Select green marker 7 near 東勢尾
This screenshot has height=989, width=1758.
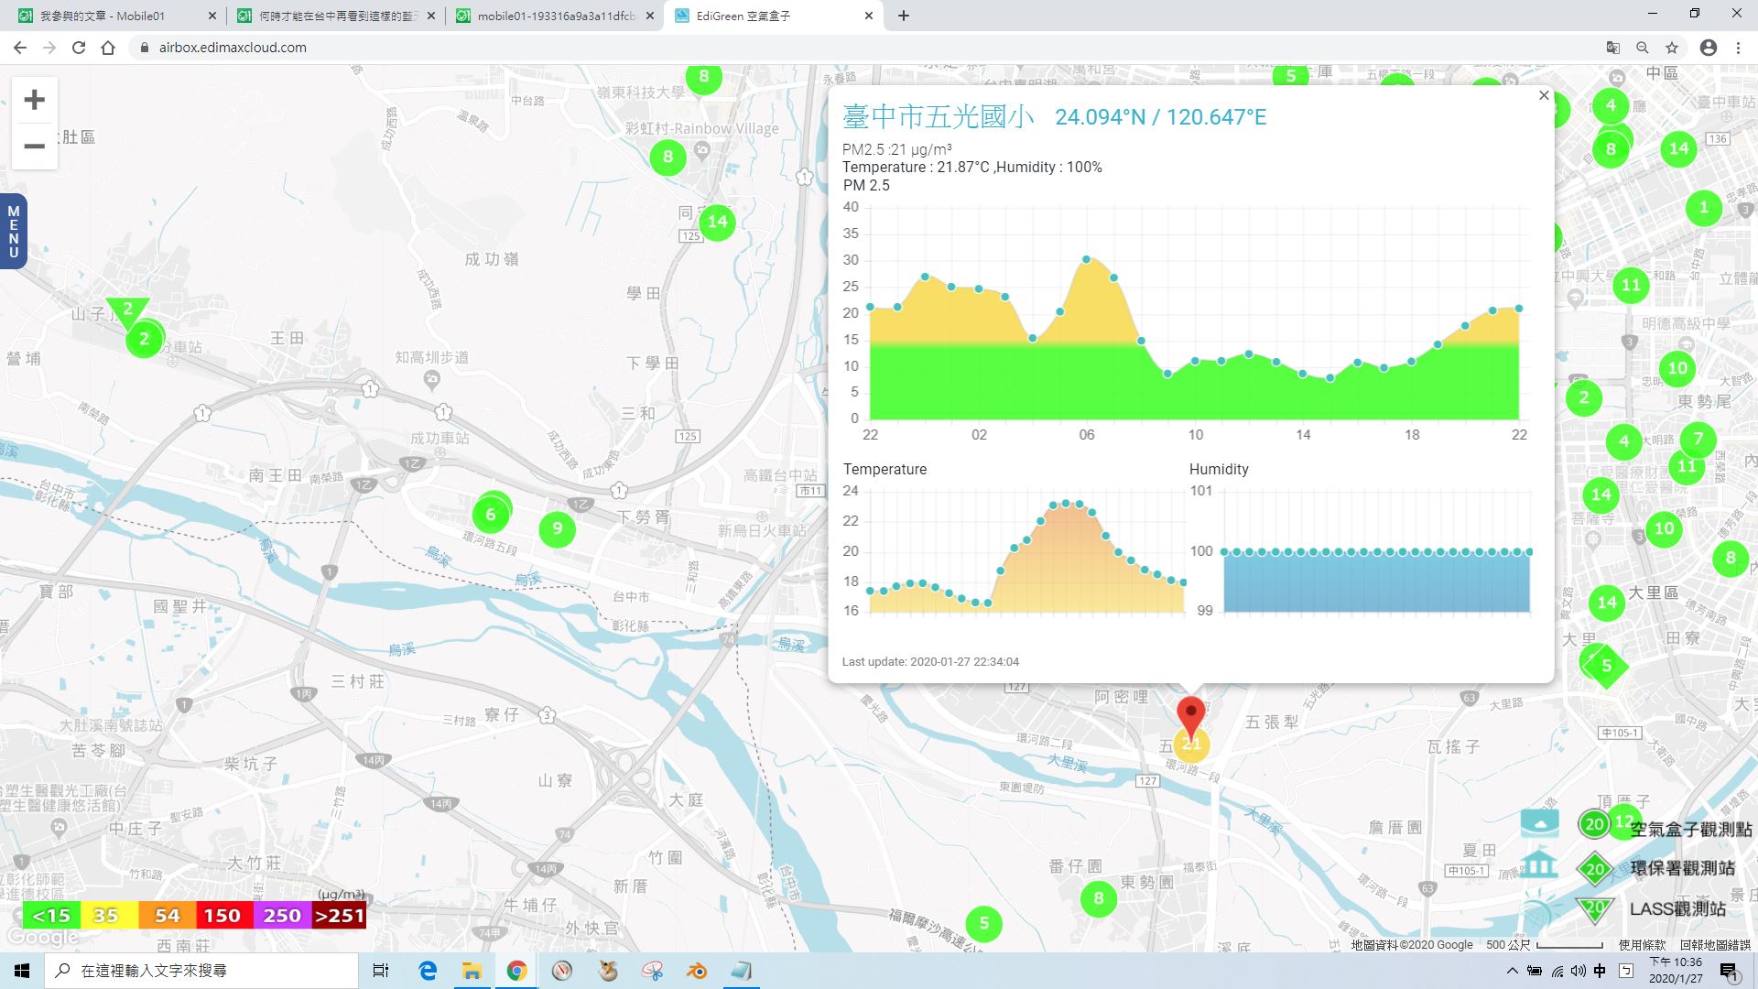point(1698,439)
